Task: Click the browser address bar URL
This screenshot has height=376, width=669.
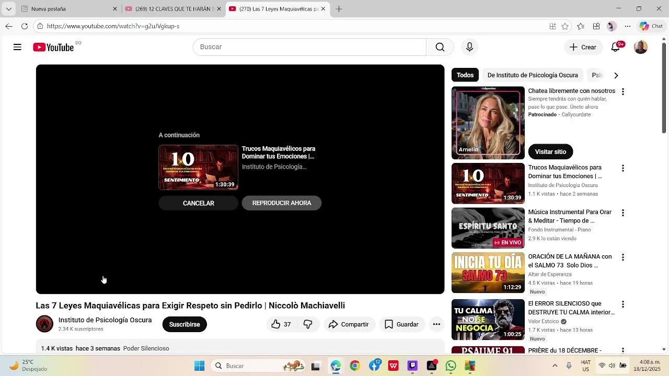Action: (113, 26)
